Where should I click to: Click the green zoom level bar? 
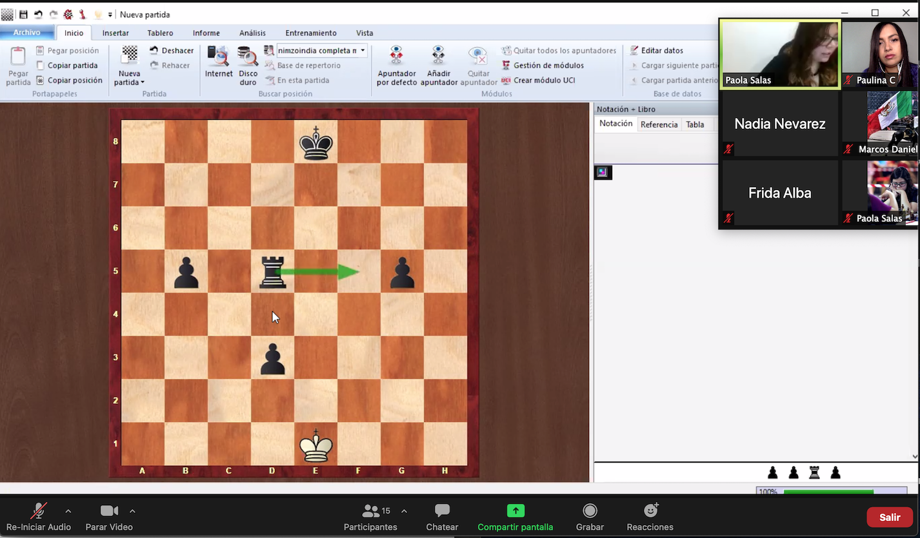point(828,492)
